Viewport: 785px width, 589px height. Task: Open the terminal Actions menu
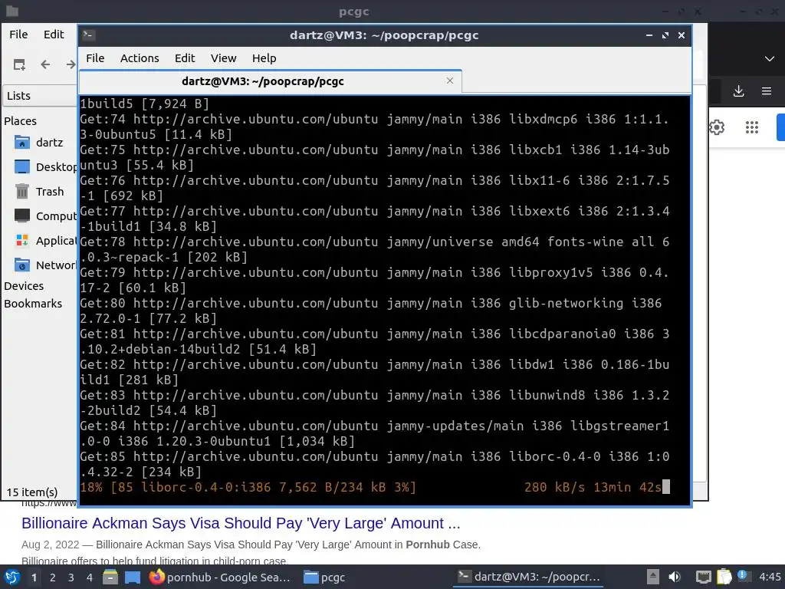pyautogui.click(x=140, y=58)
